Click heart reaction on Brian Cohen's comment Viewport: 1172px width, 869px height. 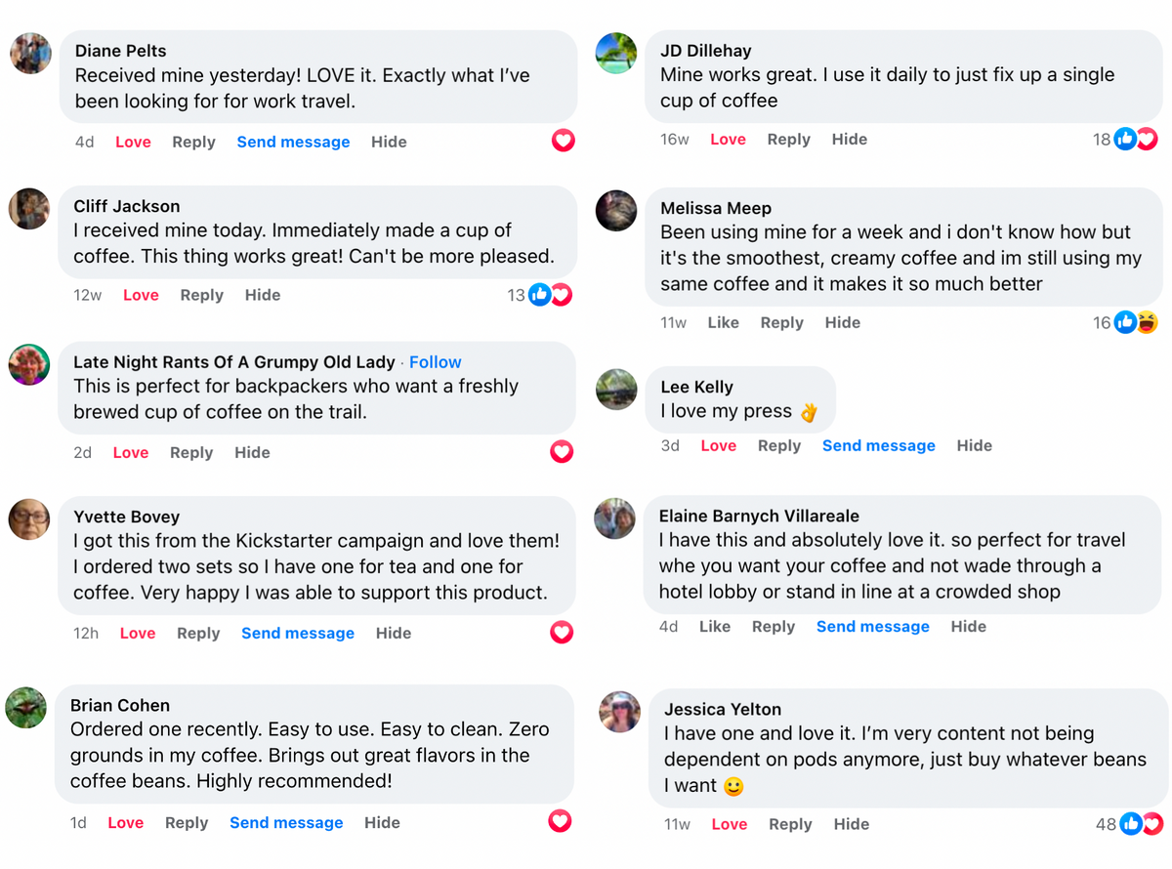560,821
